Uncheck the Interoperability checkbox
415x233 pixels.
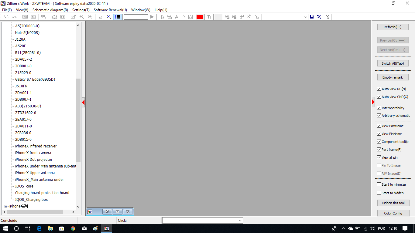coord(379,108)
